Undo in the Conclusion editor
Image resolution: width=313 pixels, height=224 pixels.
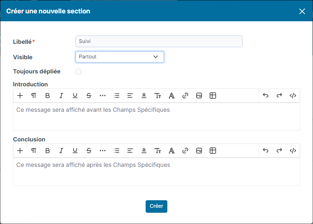[x=265, y=151]
